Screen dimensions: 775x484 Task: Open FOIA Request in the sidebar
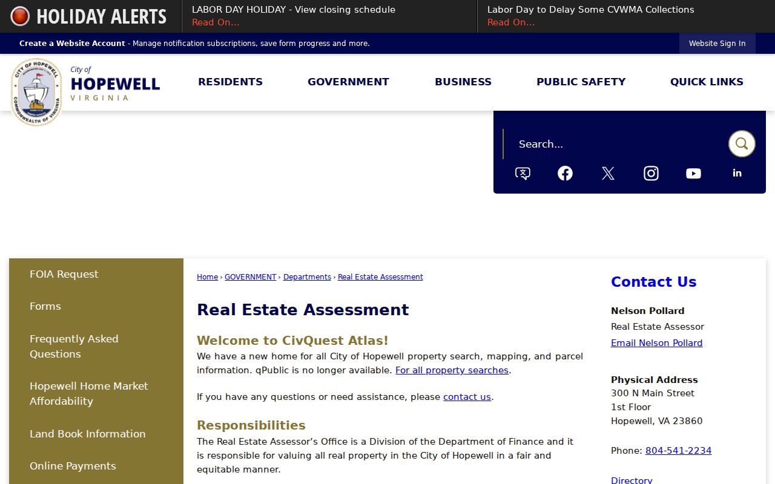(96, 274)
